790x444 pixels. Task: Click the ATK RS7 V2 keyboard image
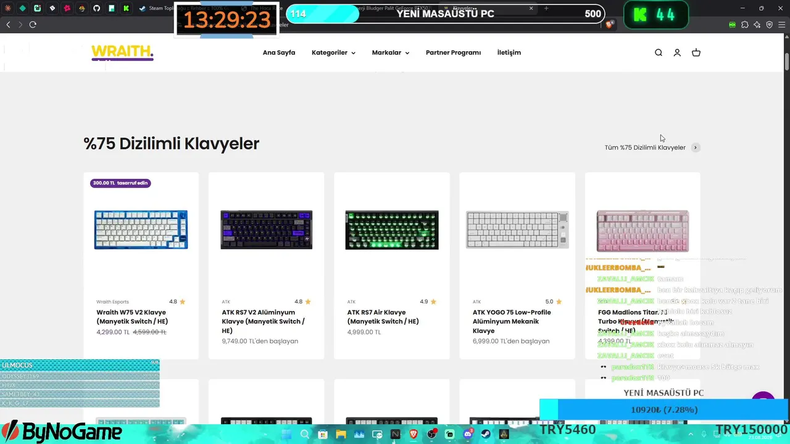(x=267, y=230)
